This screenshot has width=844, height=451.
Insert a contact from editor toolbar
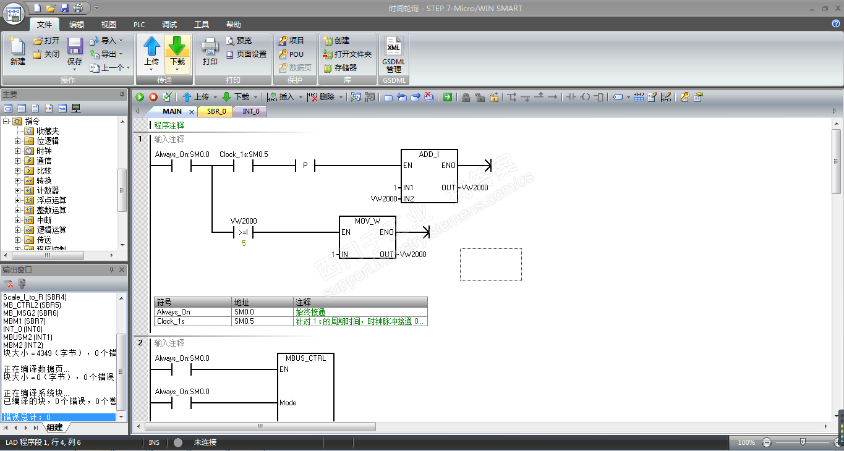coord(571,97)
